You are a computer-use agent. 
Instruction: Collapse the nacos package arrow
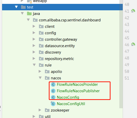point(40,78)
